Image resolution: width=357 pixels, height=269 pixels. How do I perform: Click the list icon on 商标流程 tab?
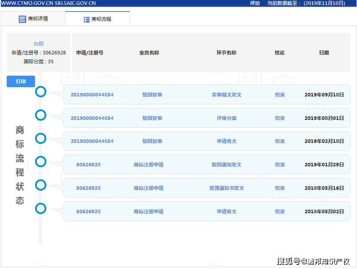pyautogui.click(x=86, y=19)
